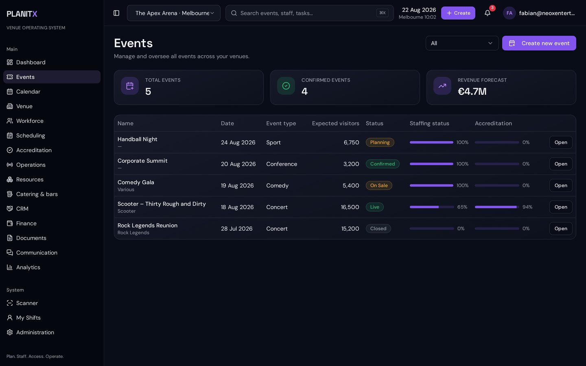Open the Rock Legends Reunion event
This screenshot has width=586, height=366.
561,229
